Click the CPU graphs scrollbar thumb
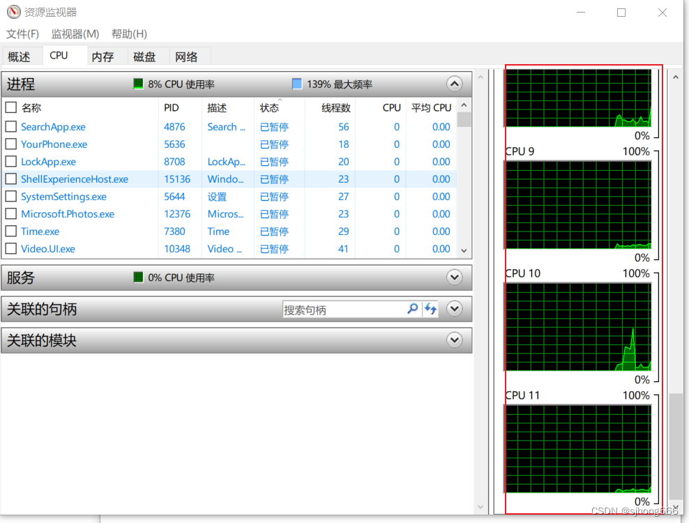 [676, 446]
